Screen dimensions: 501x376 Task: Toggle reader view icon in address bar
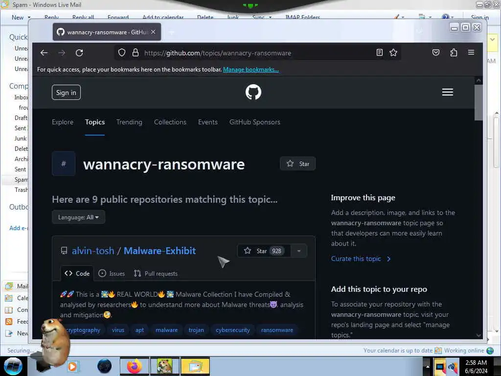[379, 53]
